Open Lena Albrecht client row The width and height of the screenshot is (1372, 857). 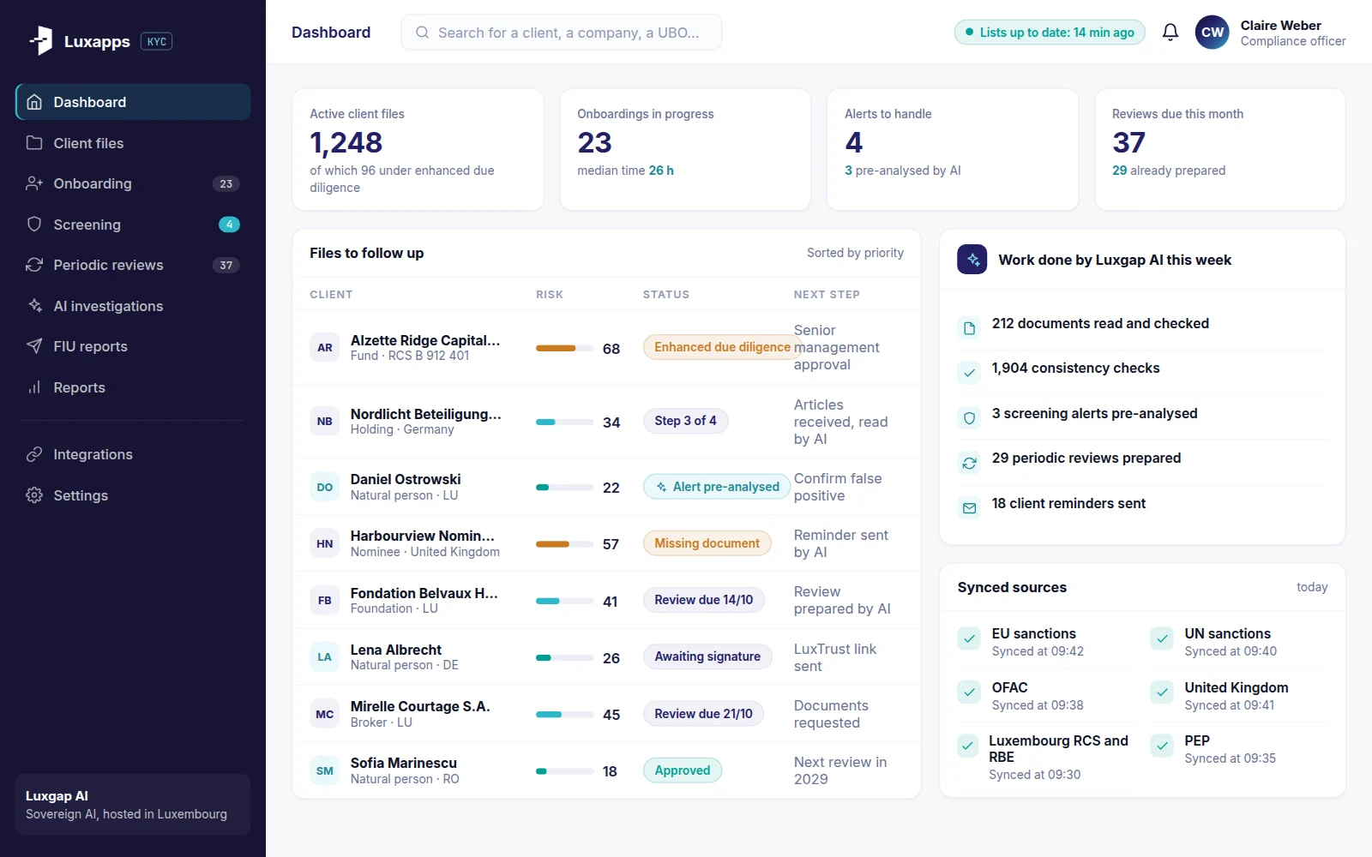click(606, 657)
